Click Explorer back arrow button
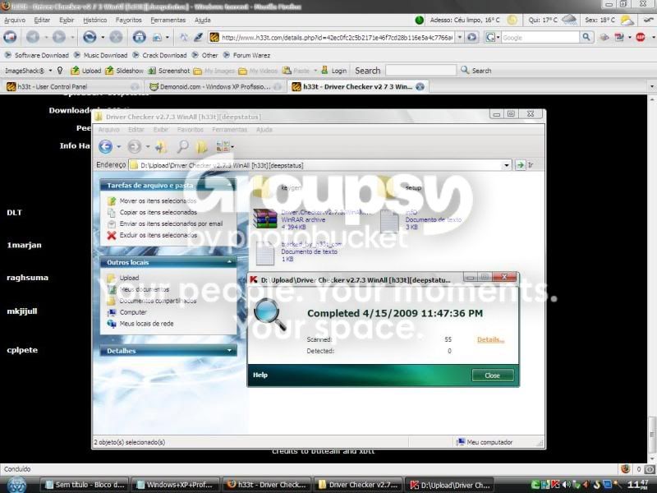 tap(106, 147)
